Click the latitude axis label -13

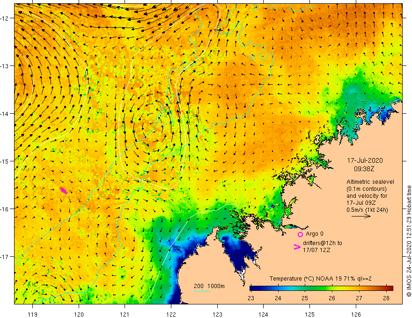pos(5,66)
